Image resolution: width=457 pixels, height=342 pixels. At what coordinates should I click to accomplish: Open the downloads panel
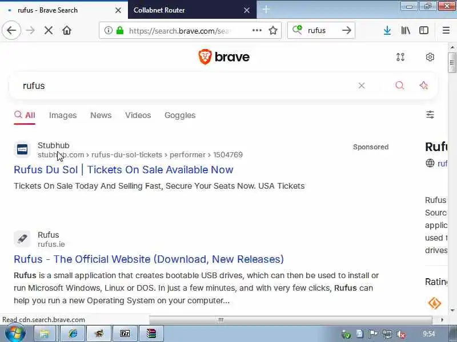coord(387,30)
